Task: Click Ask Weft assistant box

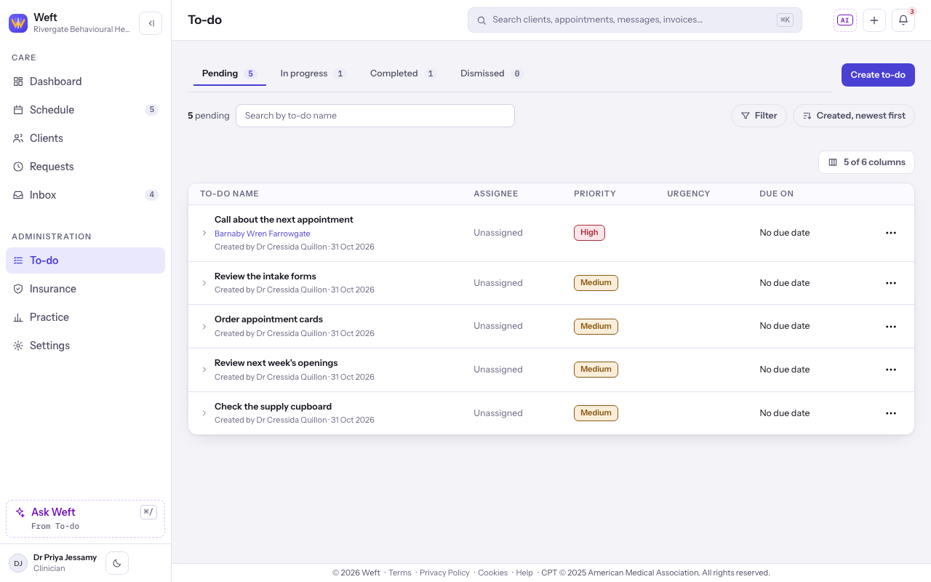Action: click(x=85, y=519)
